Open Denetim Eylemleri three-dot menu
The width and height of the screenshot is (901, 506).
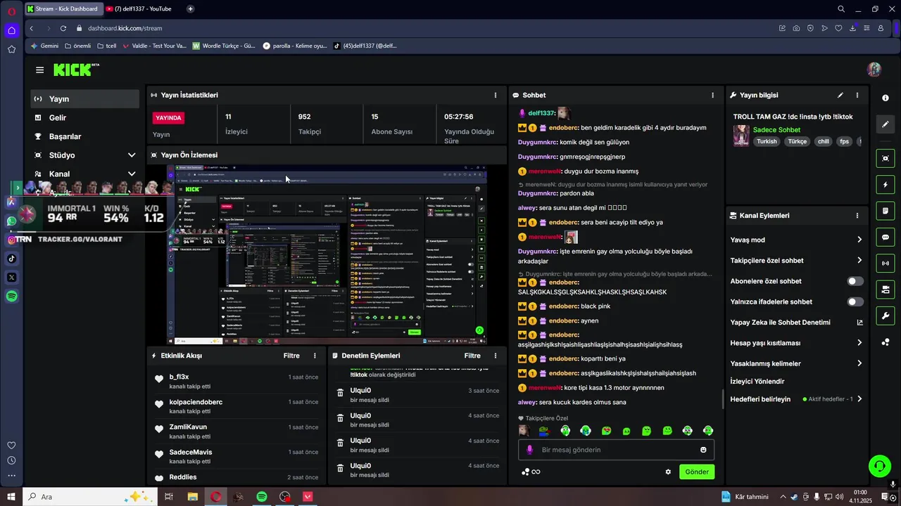click(x=496, y=356)
